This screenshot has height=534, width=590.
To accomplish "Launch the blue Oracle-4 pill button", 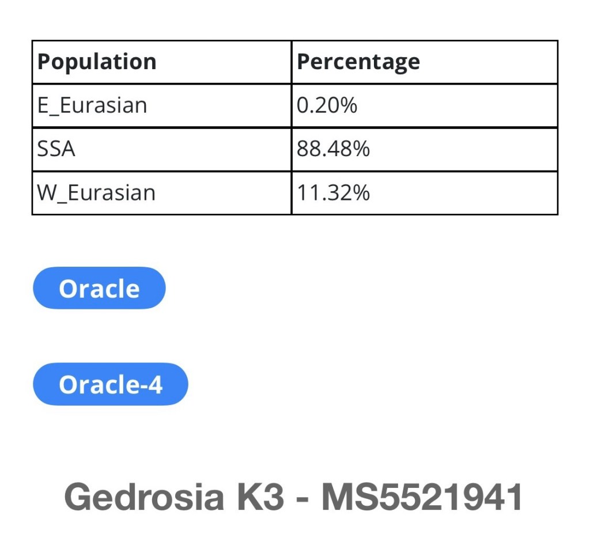I will [x=111, y=384].
